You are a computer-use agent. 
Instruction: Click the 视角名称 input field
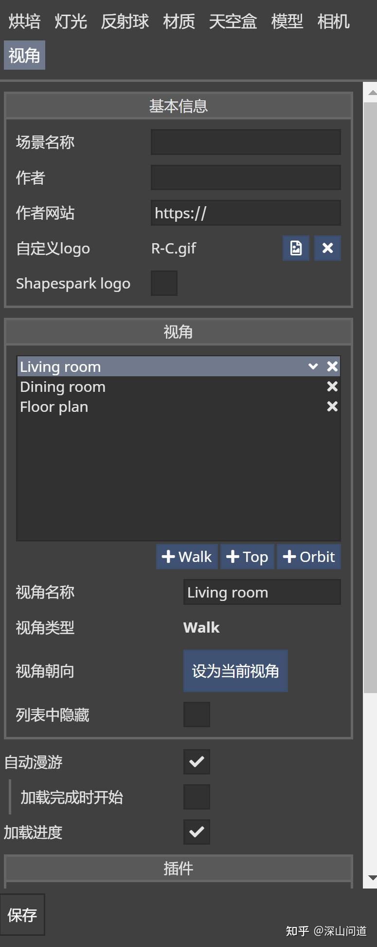pyautogui.click(x=261, y=592)
